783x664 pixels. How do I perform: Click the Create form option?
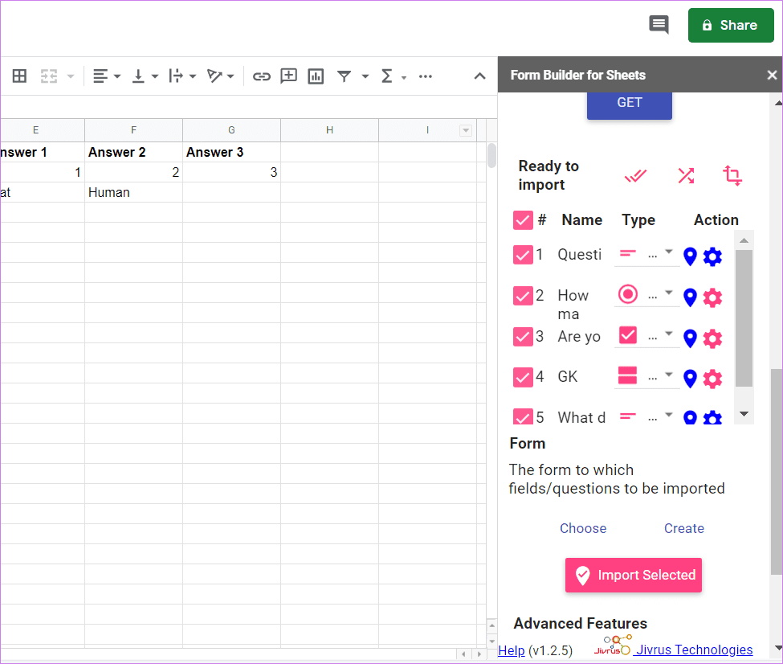(683, 528)
